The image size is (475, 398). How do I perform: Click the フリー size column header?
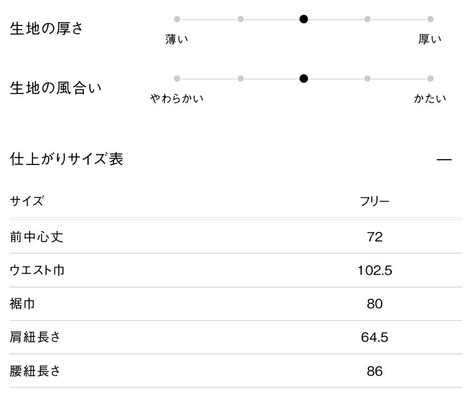tap(374, 202)
